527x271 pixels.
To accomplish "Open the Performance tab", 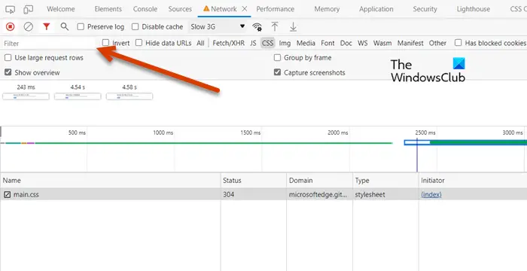I will [276, 9].
